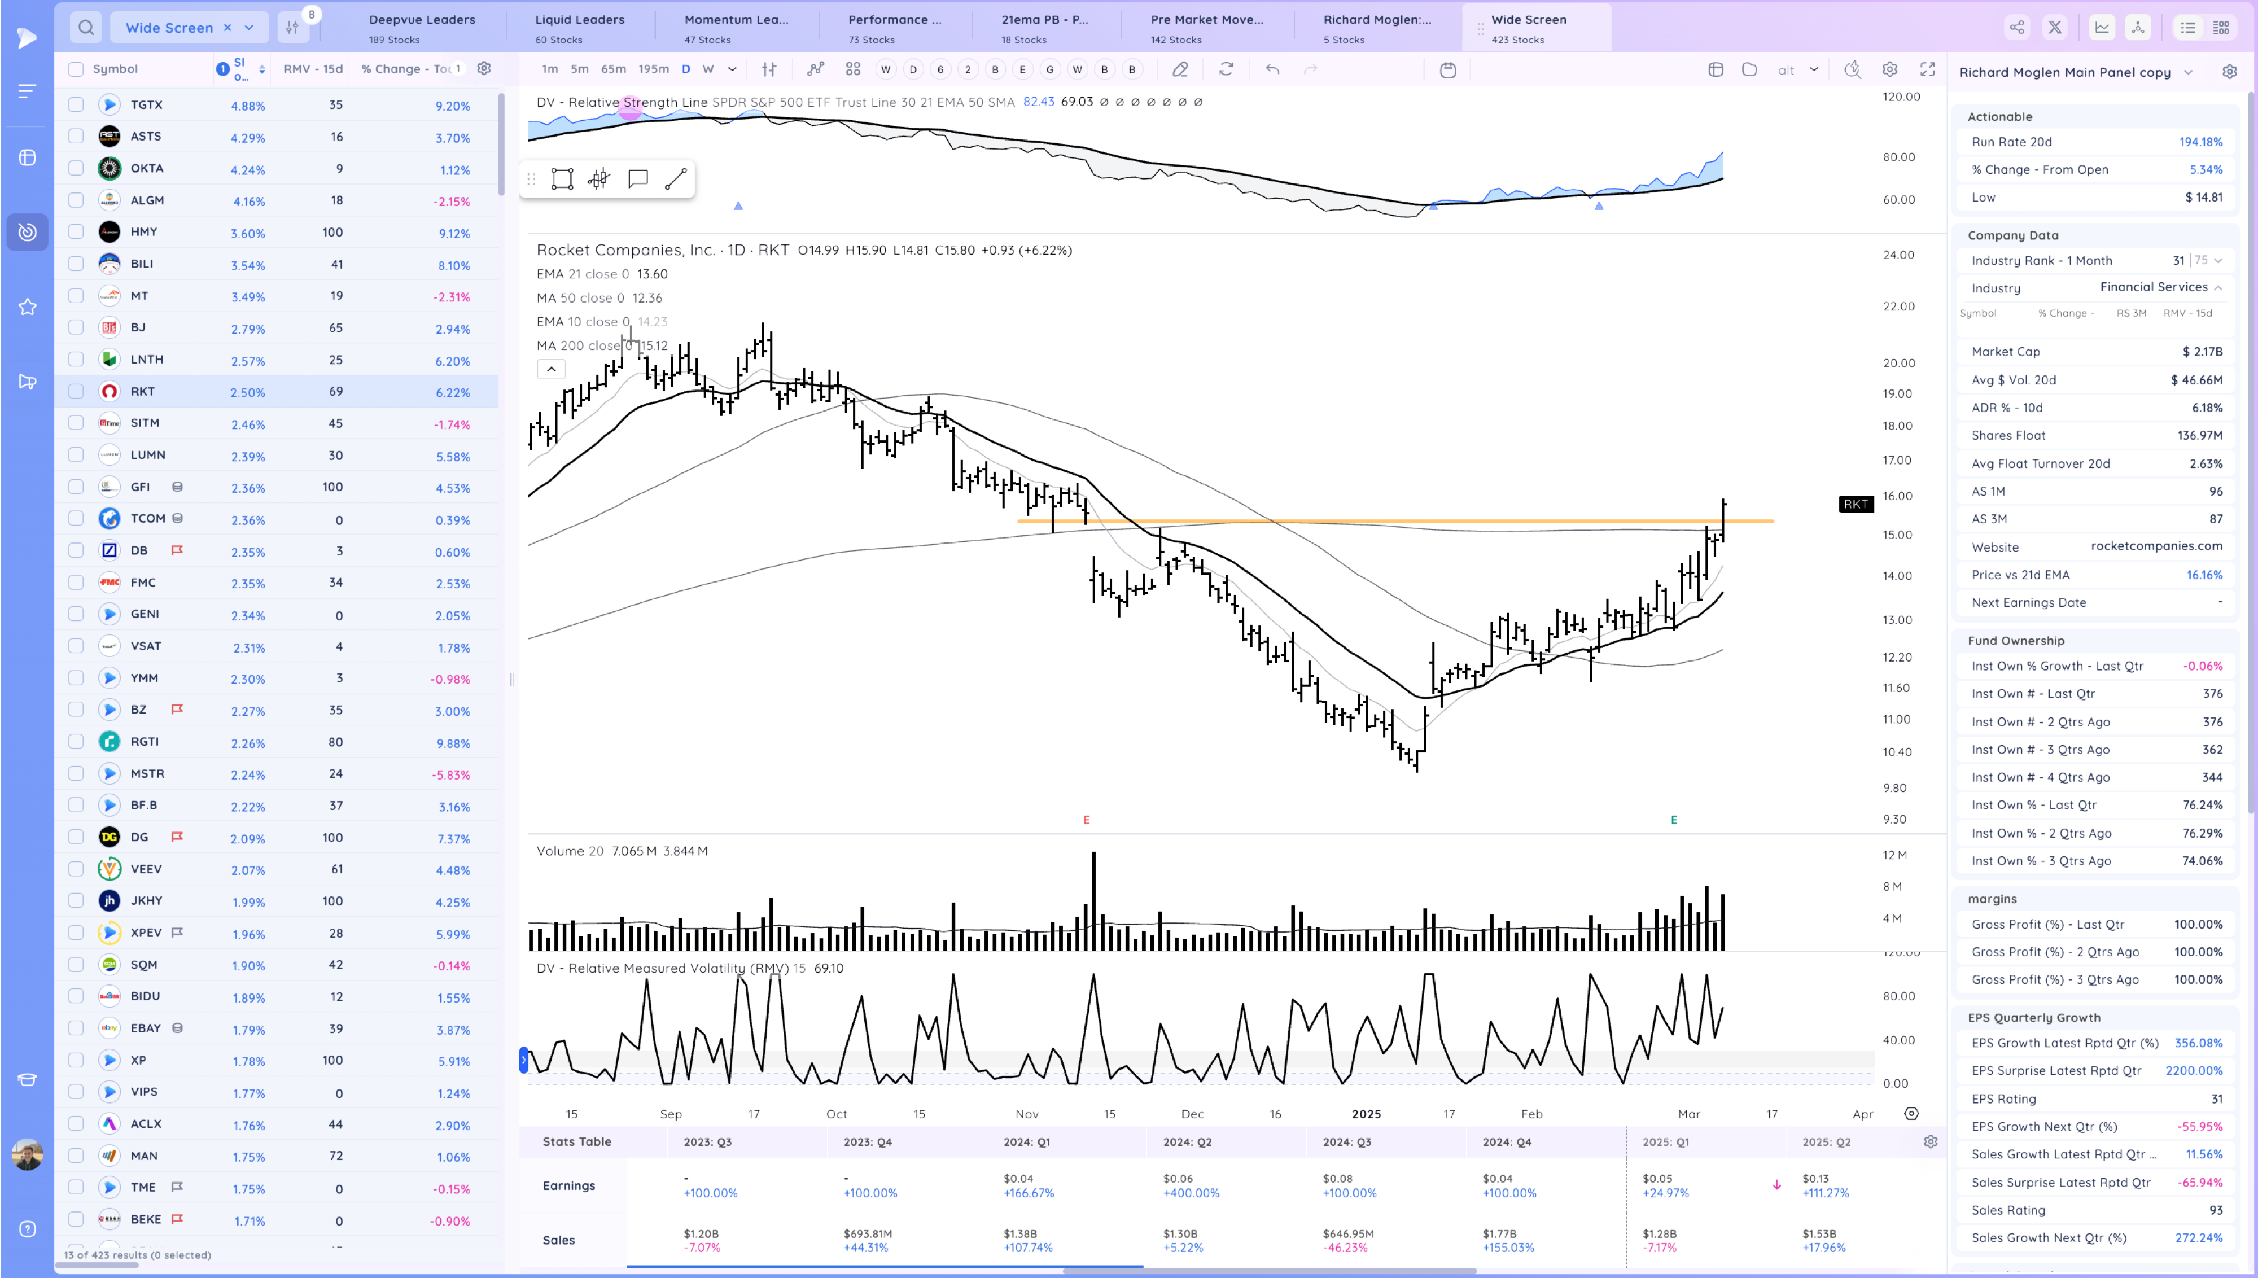Open the chart settings gear
This screenshot has height=1278, width=2258.
click(1891, 69)
